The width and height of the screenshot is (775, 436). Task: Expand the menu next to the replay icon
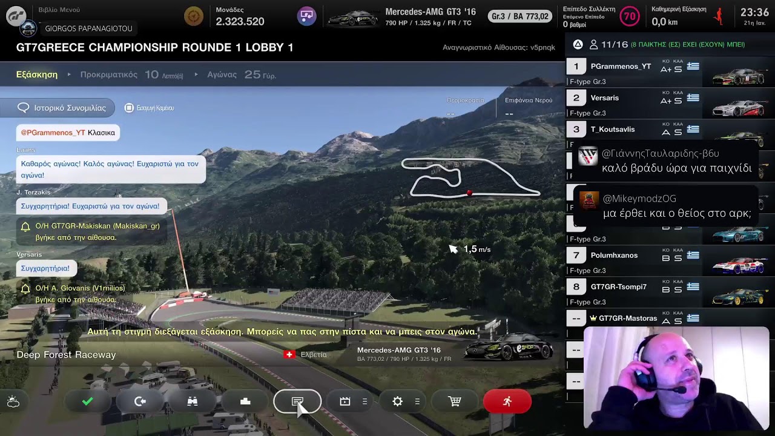point(364,401)
